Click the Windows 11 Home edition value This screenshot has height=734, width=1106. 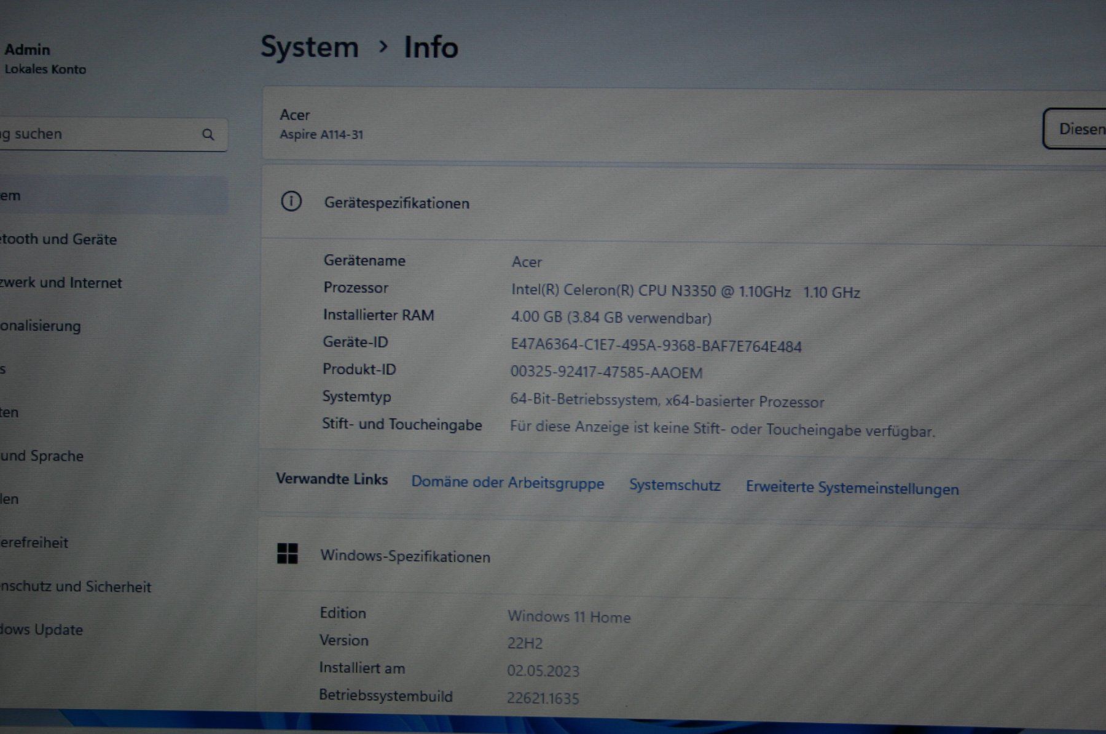569,617
